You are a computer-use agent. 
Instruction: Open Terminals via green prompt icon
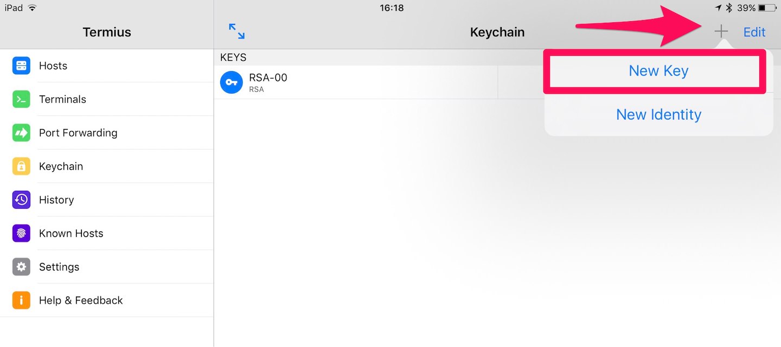click(21, 99)
